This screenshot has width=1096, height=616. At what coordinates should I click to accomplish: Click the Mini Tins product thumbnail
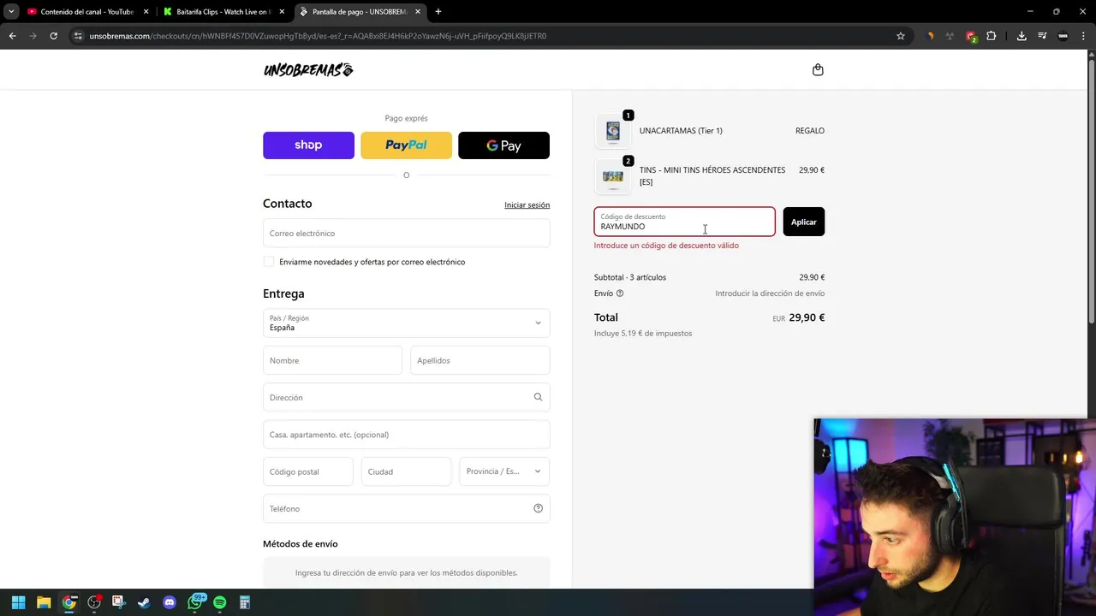tap(612, 176)
